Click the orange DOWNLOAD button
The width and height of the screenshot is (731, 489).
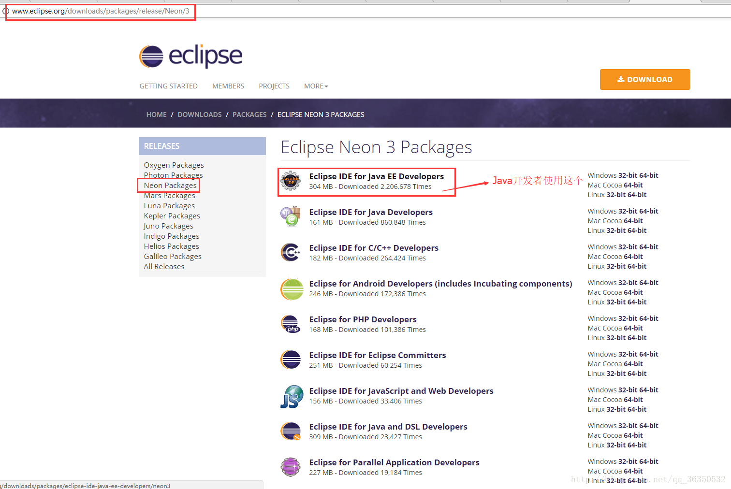point(645,79)
